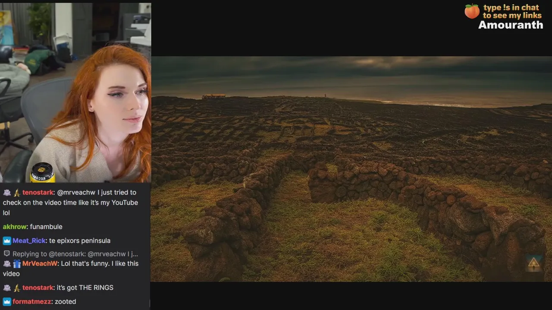Select the 'te epixors peninsula' message text

79,241
